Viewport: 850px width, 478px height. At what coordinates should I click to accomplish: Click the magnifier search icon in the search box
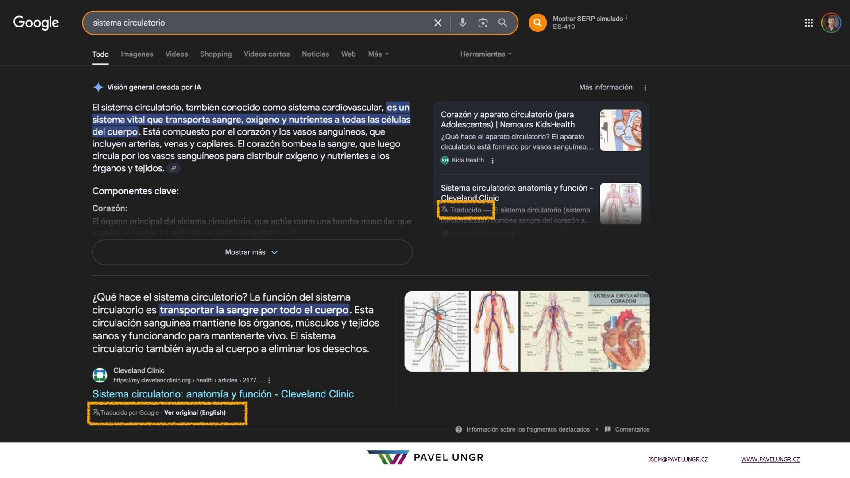[x=502, y=23]
